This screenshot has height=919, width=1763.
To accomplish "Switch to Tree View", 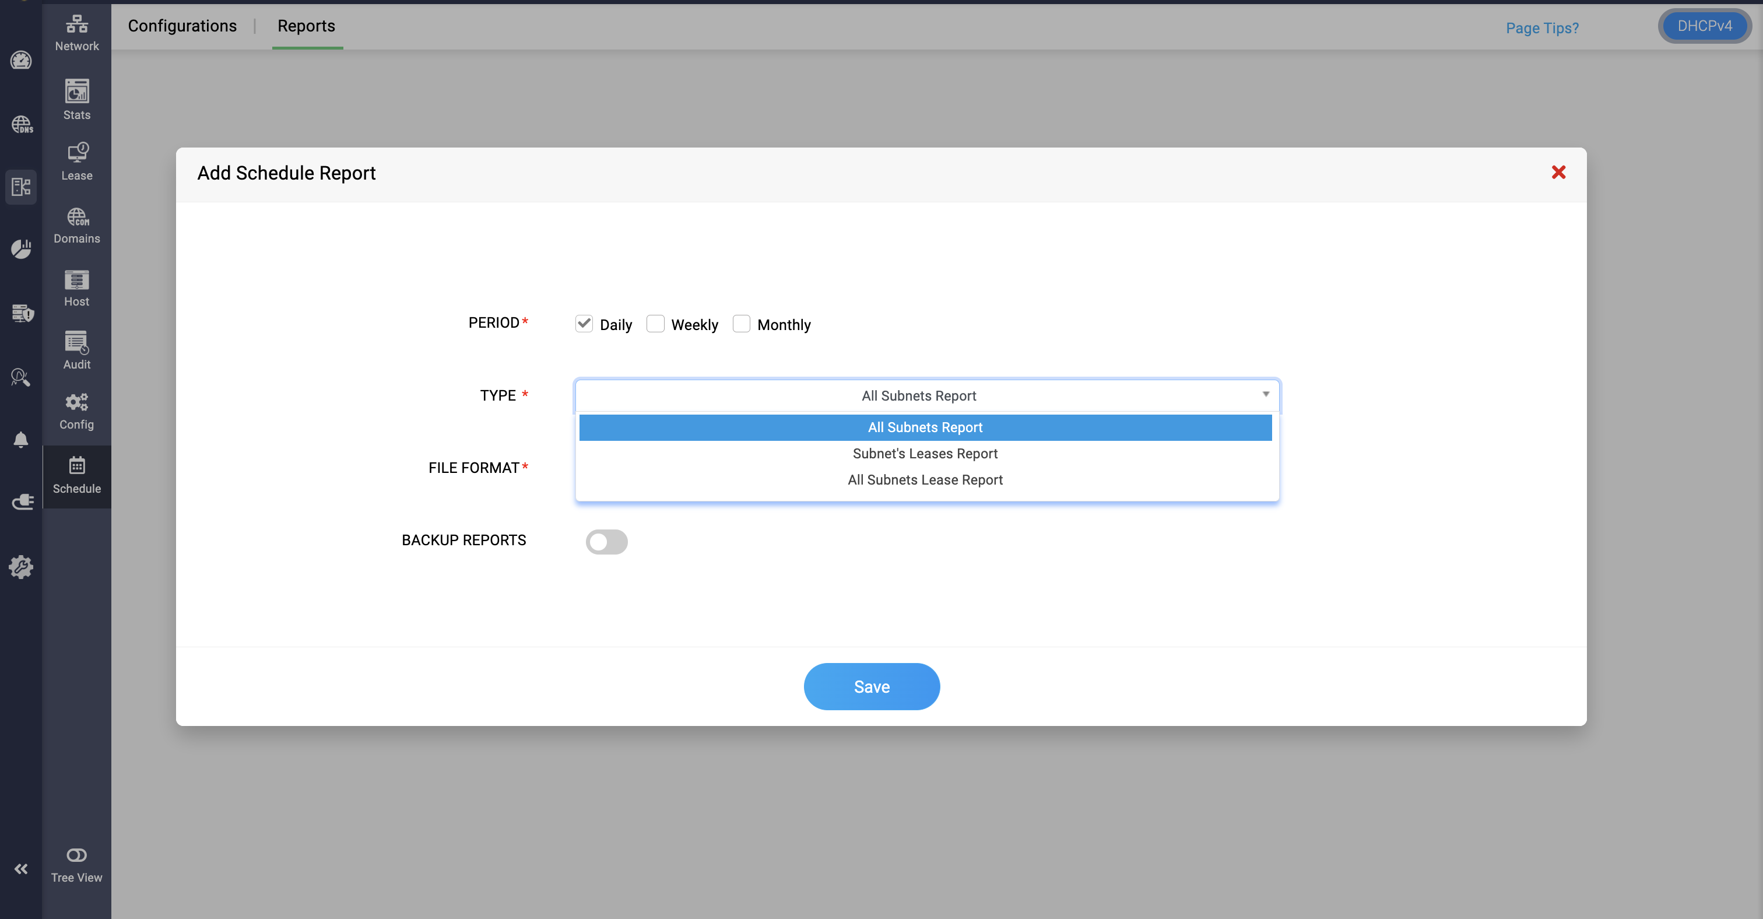I will coord(76,865).
